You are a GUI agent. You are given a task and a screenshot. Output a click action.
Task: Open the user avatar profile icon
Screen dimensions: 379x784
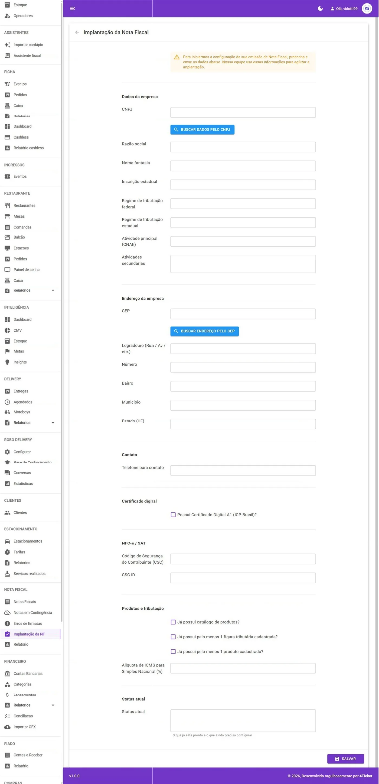pyautogui.click(x=367, y=8)
